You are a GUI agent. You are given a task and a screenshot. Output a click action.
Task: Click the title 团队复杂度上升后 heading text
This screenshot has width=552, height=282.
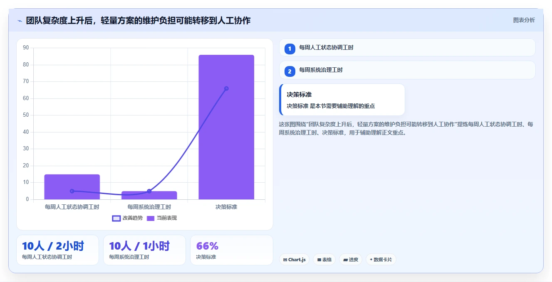[138, 20]
